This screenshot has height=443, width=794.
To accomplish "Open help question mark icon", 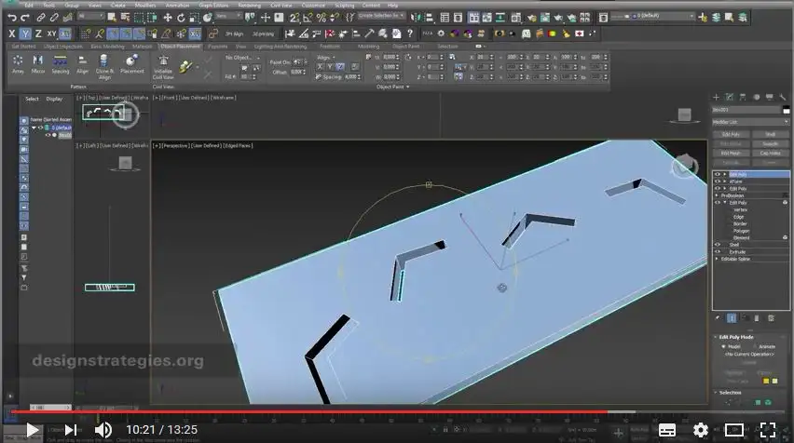I will [x=410, y=34].
